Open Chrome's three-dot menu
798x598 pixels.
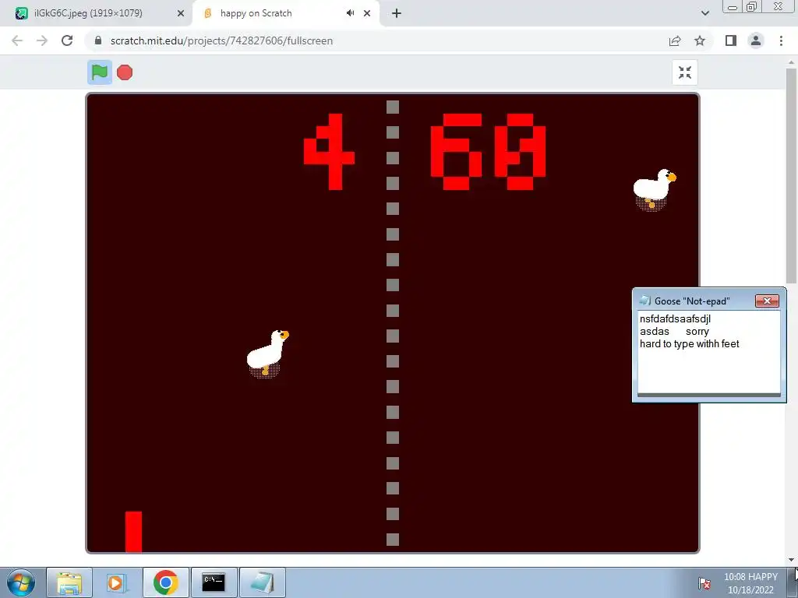click(x=781, y=40)
